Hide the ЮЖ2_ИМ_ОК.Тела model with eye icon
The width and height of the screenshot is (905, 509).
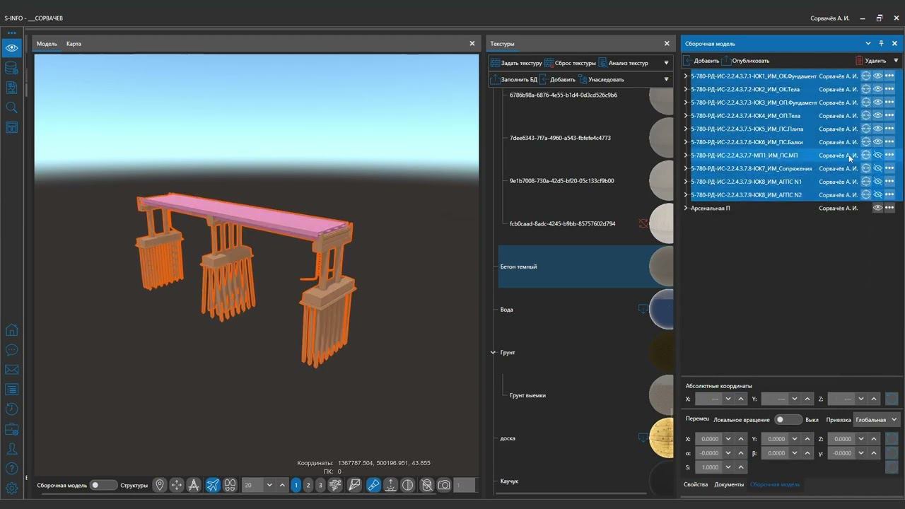pos(877,89)
